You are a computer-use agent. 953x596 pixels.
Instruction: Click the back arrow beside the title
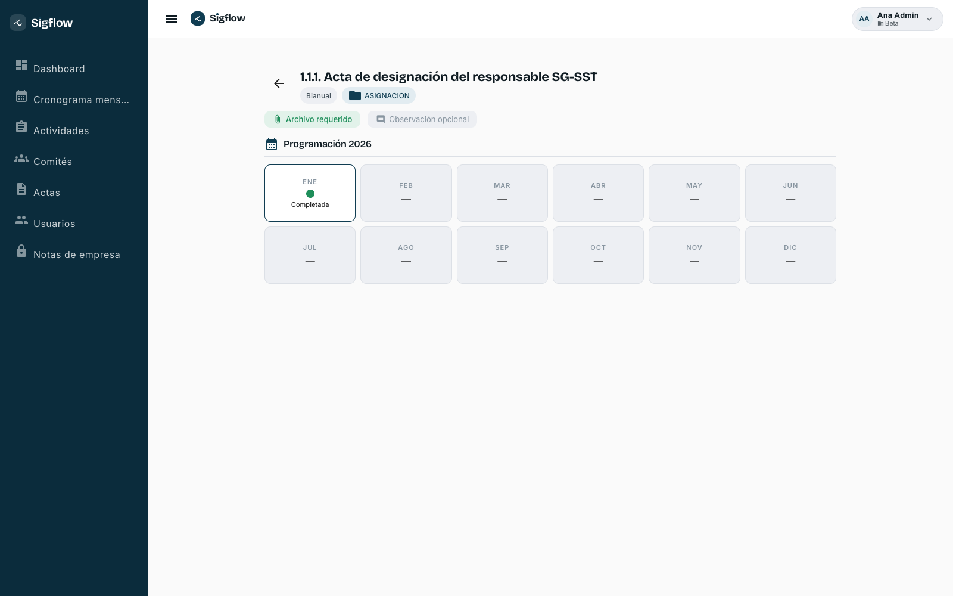click(x=279, y=83)
